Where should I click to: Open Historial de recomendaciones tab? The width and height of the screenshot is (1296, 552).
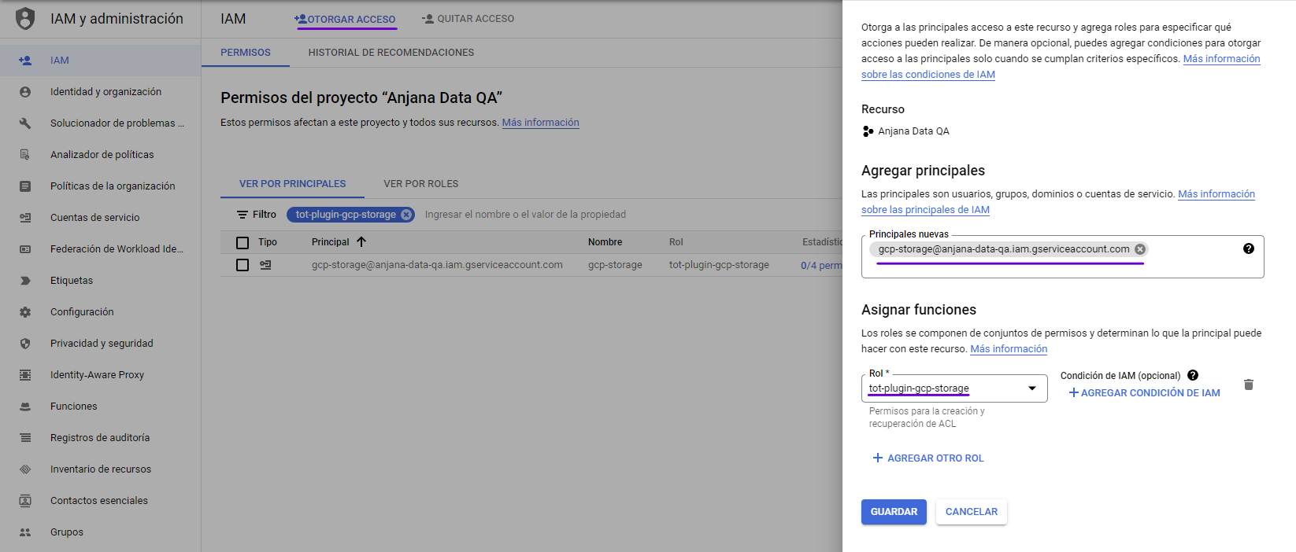[x=391, y=53]
